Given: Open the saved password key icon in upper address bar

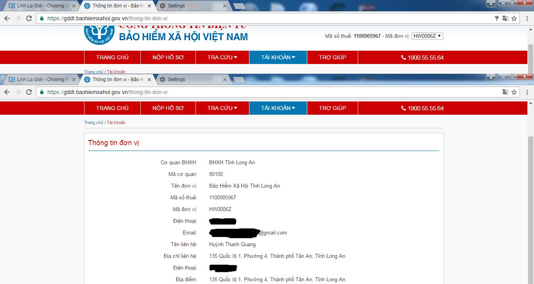Looking at the screenshot, I should coord(497,18).
